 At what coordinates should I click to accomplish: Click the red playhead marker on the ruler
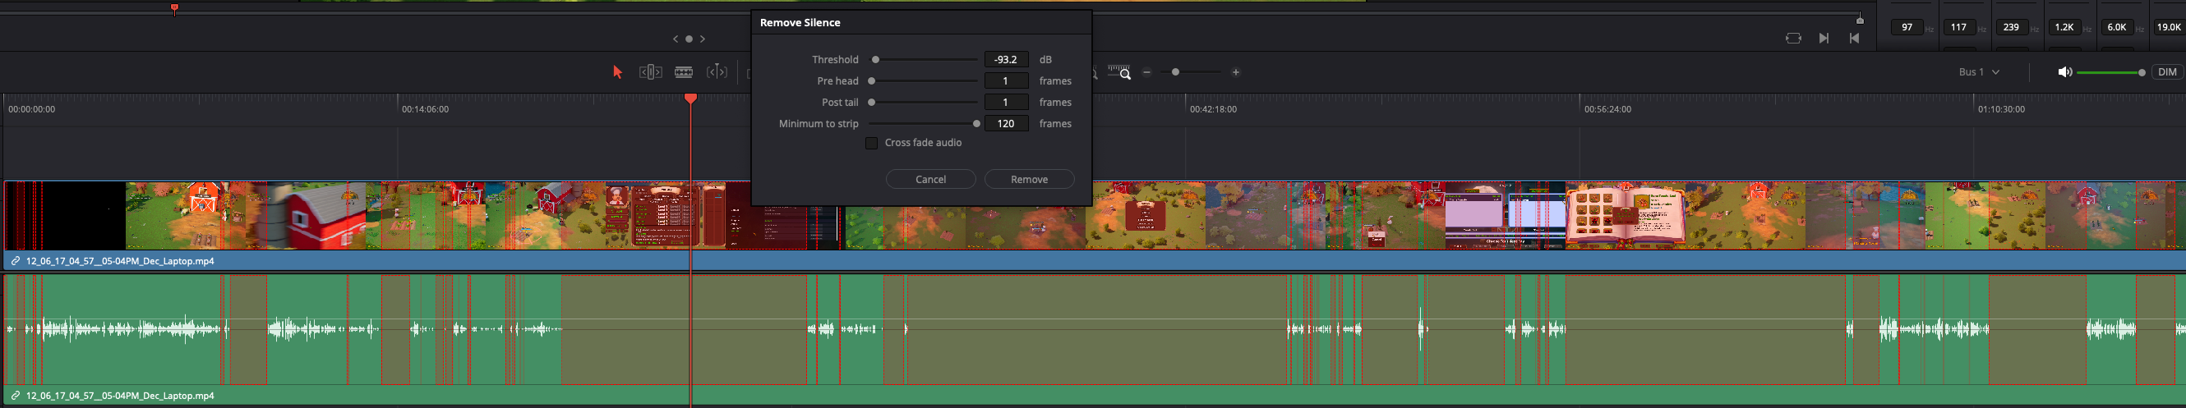pos(691,99)
